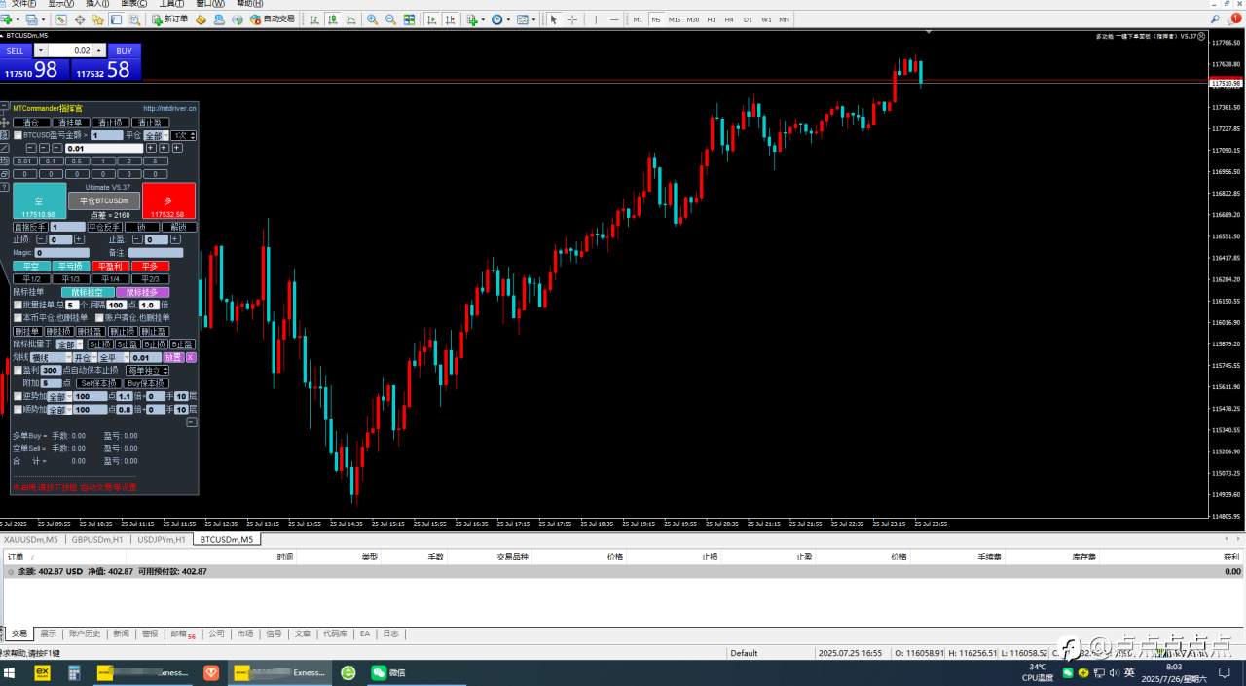Select the H4 timeframe button
The image size is (1246, 686).
[729, 19]
